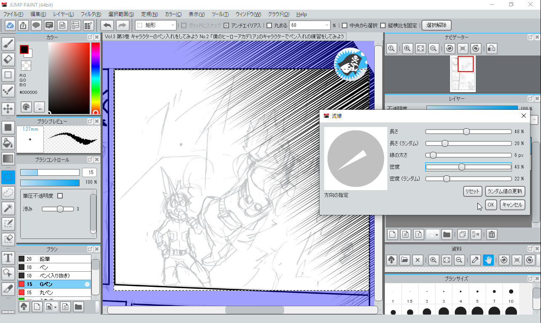Click キャンセル in the 流線 dialog
Image resolution: width=541 pixels, height=323 pixels.
[512, 205]
